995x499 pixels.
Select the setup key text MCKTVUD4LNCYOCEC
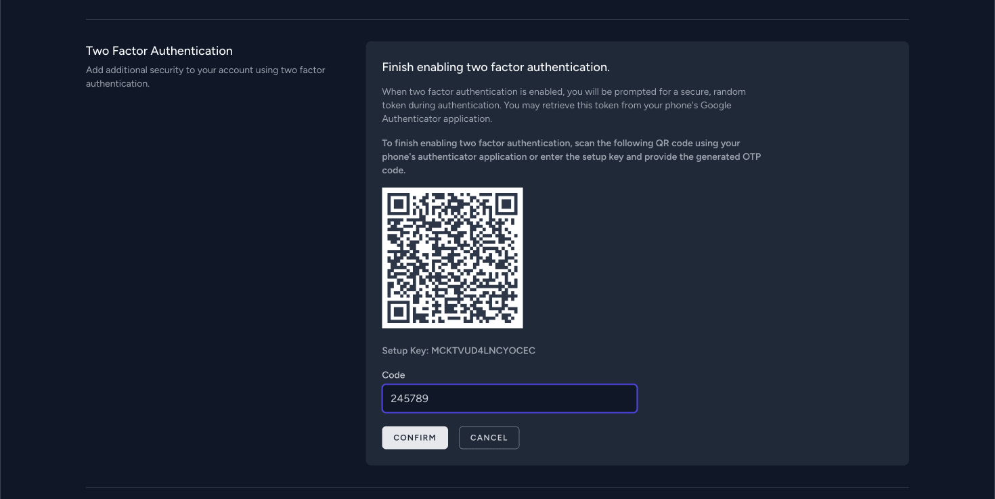click(483, 351)
